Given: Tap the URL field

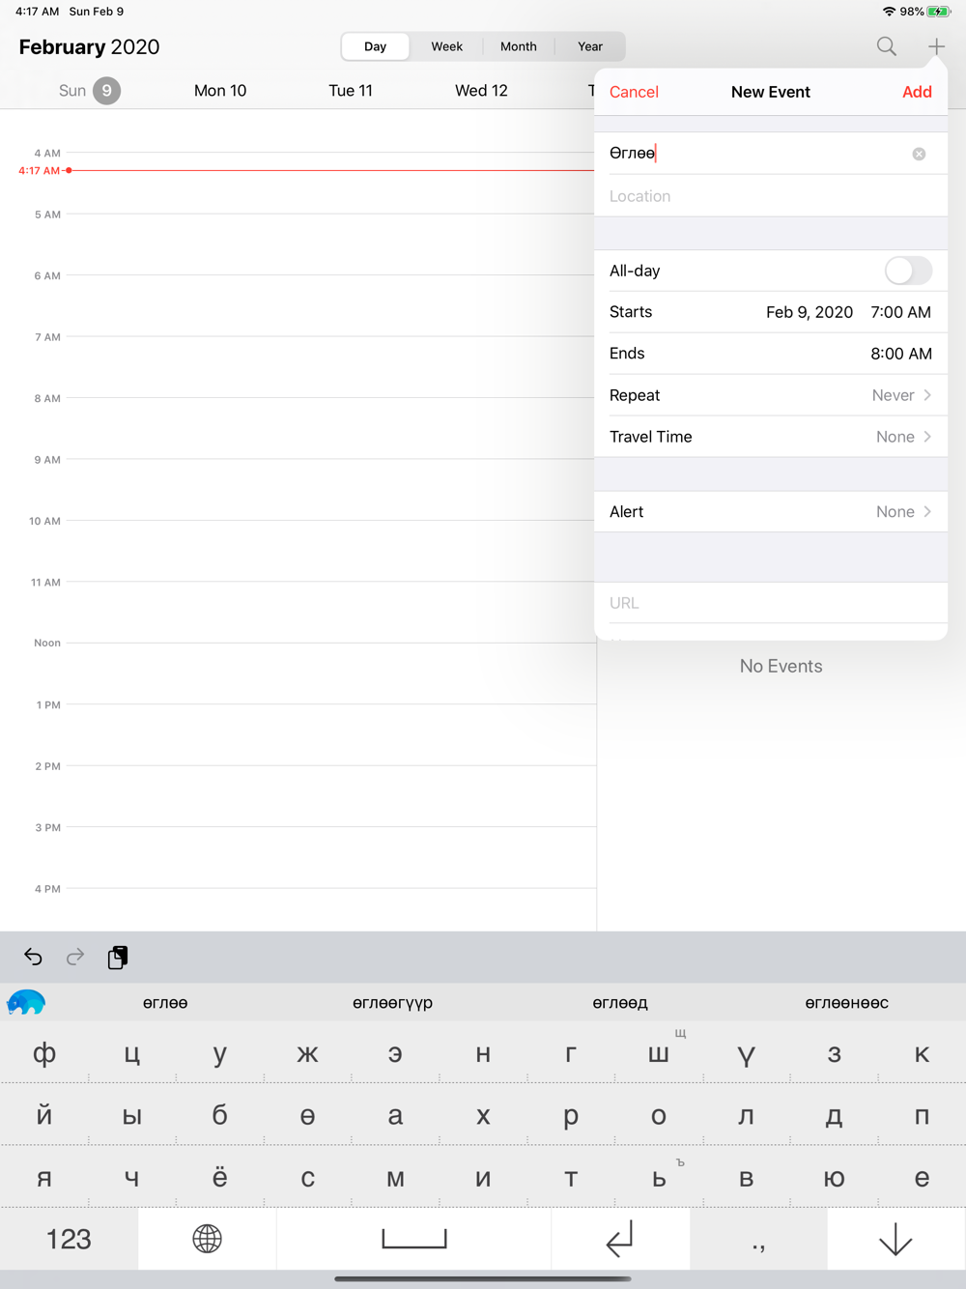Looking at the screenshot, I should [x=771, y=603].
